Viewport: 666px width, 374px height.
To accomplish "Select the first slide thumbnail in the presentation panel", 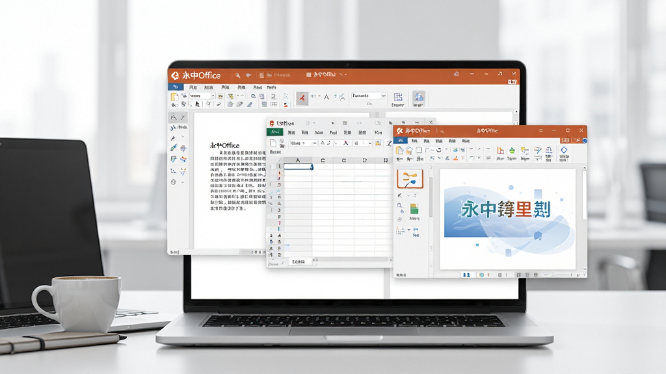I will click(410, 179).
